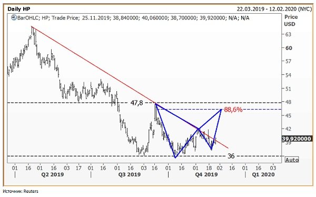Viewport: 316px width, 197px height.
Task: Click the 47,8 resistance level label
Action: coord(136,103)
